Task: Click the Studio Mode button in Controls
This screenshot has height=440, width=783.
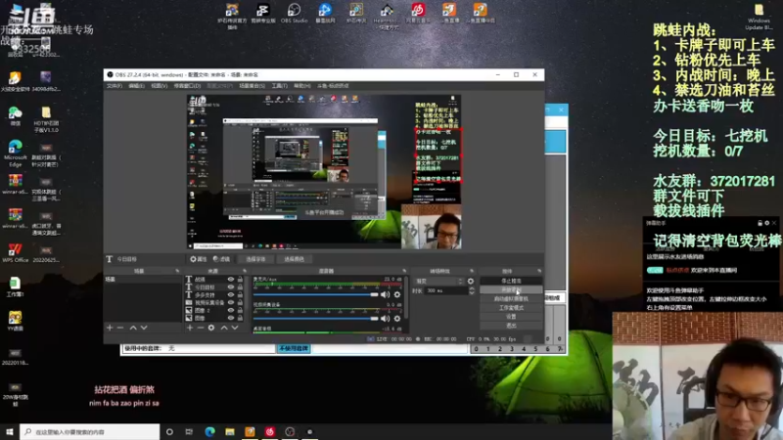Action: (511, 308)
